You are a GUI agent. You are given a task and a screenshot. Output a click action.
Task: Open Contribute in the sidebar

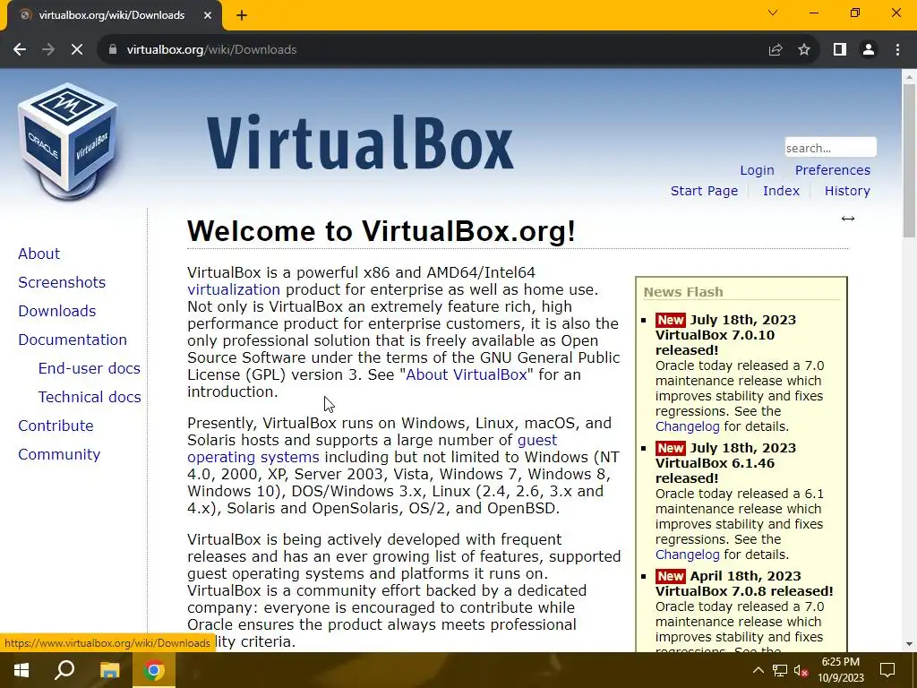pos(56,426)
